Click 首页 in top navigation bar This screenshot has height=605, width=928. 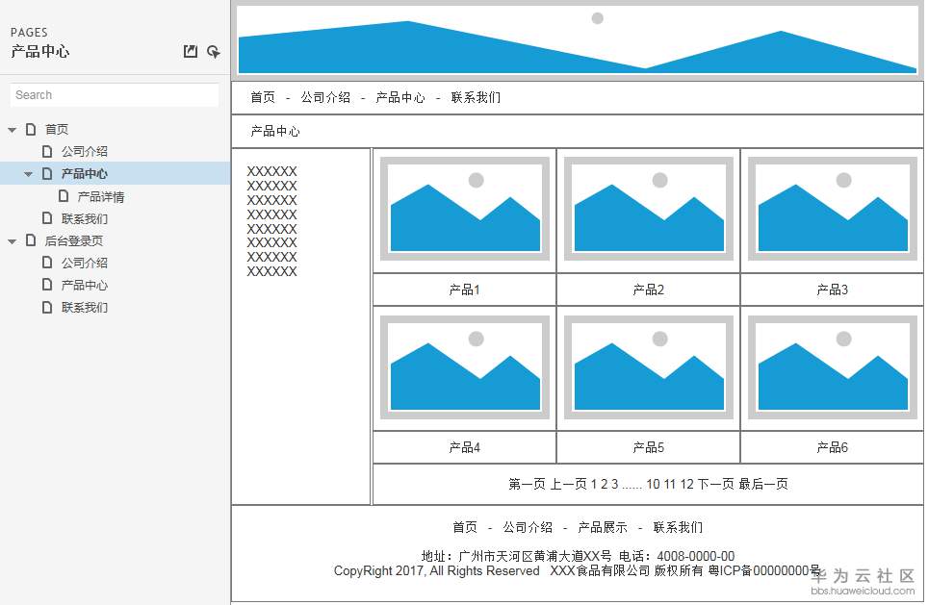[x=263, y=97]
